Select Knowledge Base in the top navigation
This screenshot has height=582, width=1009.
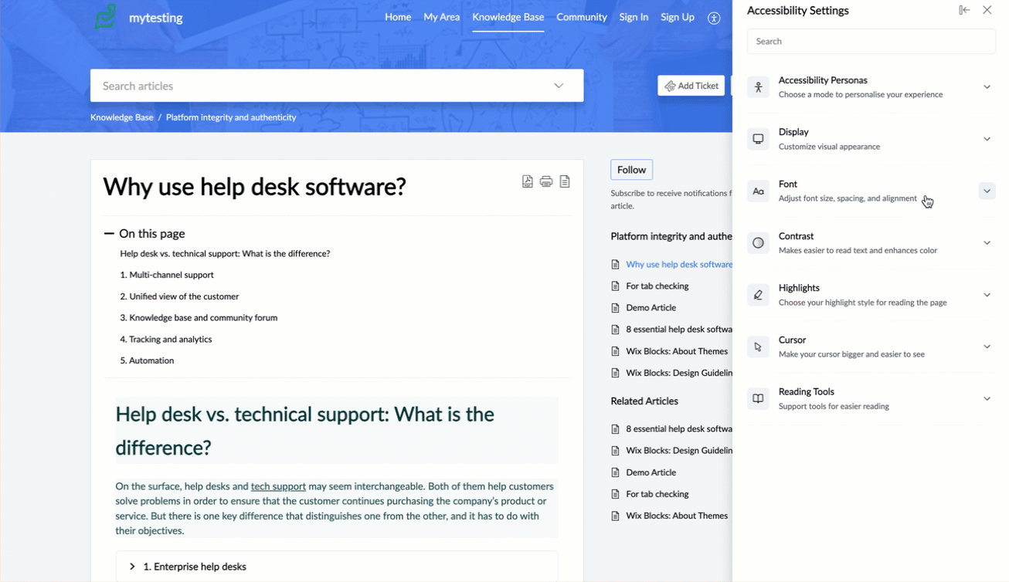pyautogui.click(x=508, y=17)
